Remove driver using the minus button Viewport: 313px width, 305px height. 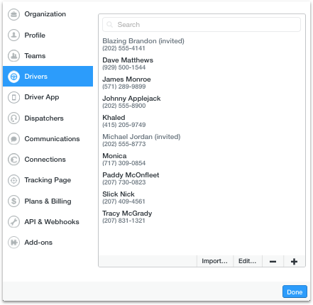tap(273, 261)
